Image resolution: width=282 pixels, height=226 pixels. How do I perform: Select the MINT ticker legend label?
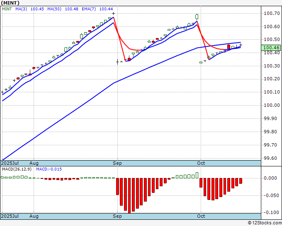point(7,9)
